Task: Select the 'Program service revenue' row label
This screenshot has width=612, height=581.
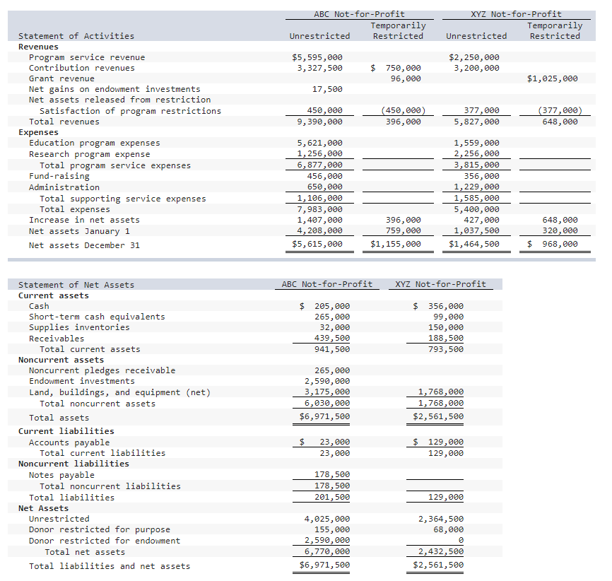Action: point(87,57)
